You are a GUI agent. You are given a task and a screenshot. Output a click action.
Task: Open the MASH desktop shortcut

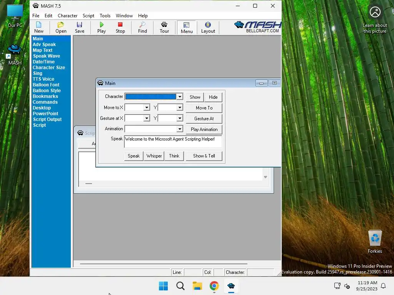[x=15, y=55]
